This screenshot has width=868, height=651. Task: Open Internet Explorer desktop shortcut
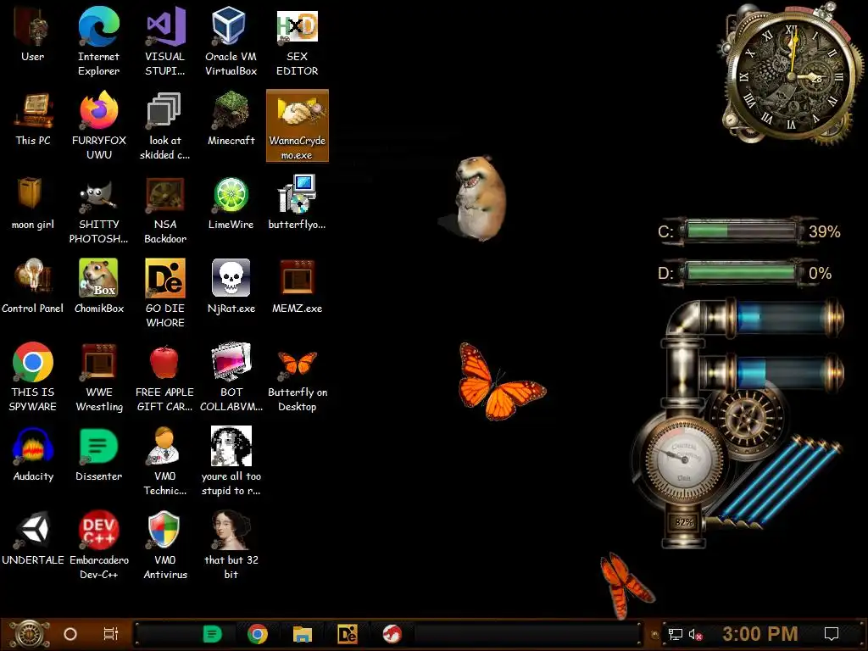[98, 42]
